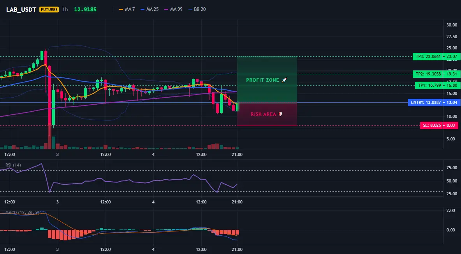Click 21:00 on the main chart time axis
Screen dimensions: 461x254
click(x=237, y=154)
